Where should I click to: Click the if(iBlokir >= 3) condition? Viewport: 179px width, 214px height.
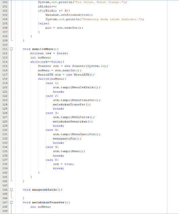[x=54, y=11]
